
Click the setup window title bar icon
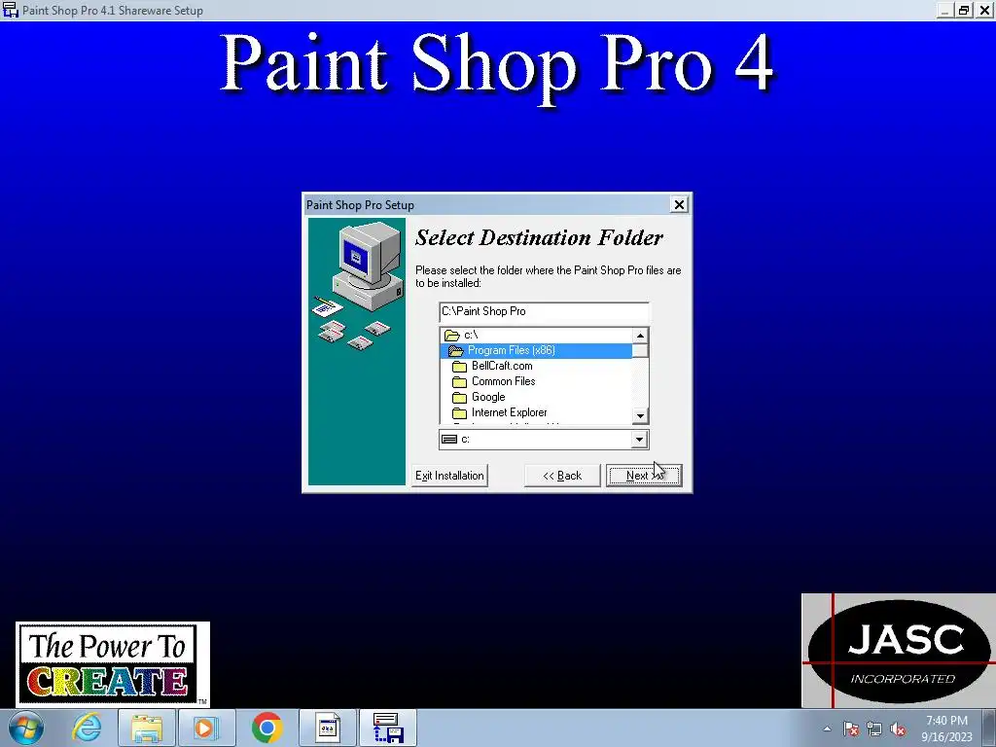(x=10, y=10)
